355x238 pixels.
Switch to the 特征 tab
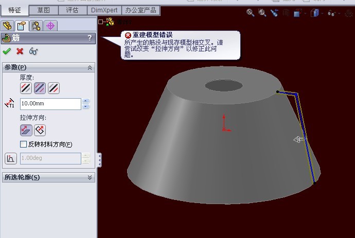[x=15, y=10]
